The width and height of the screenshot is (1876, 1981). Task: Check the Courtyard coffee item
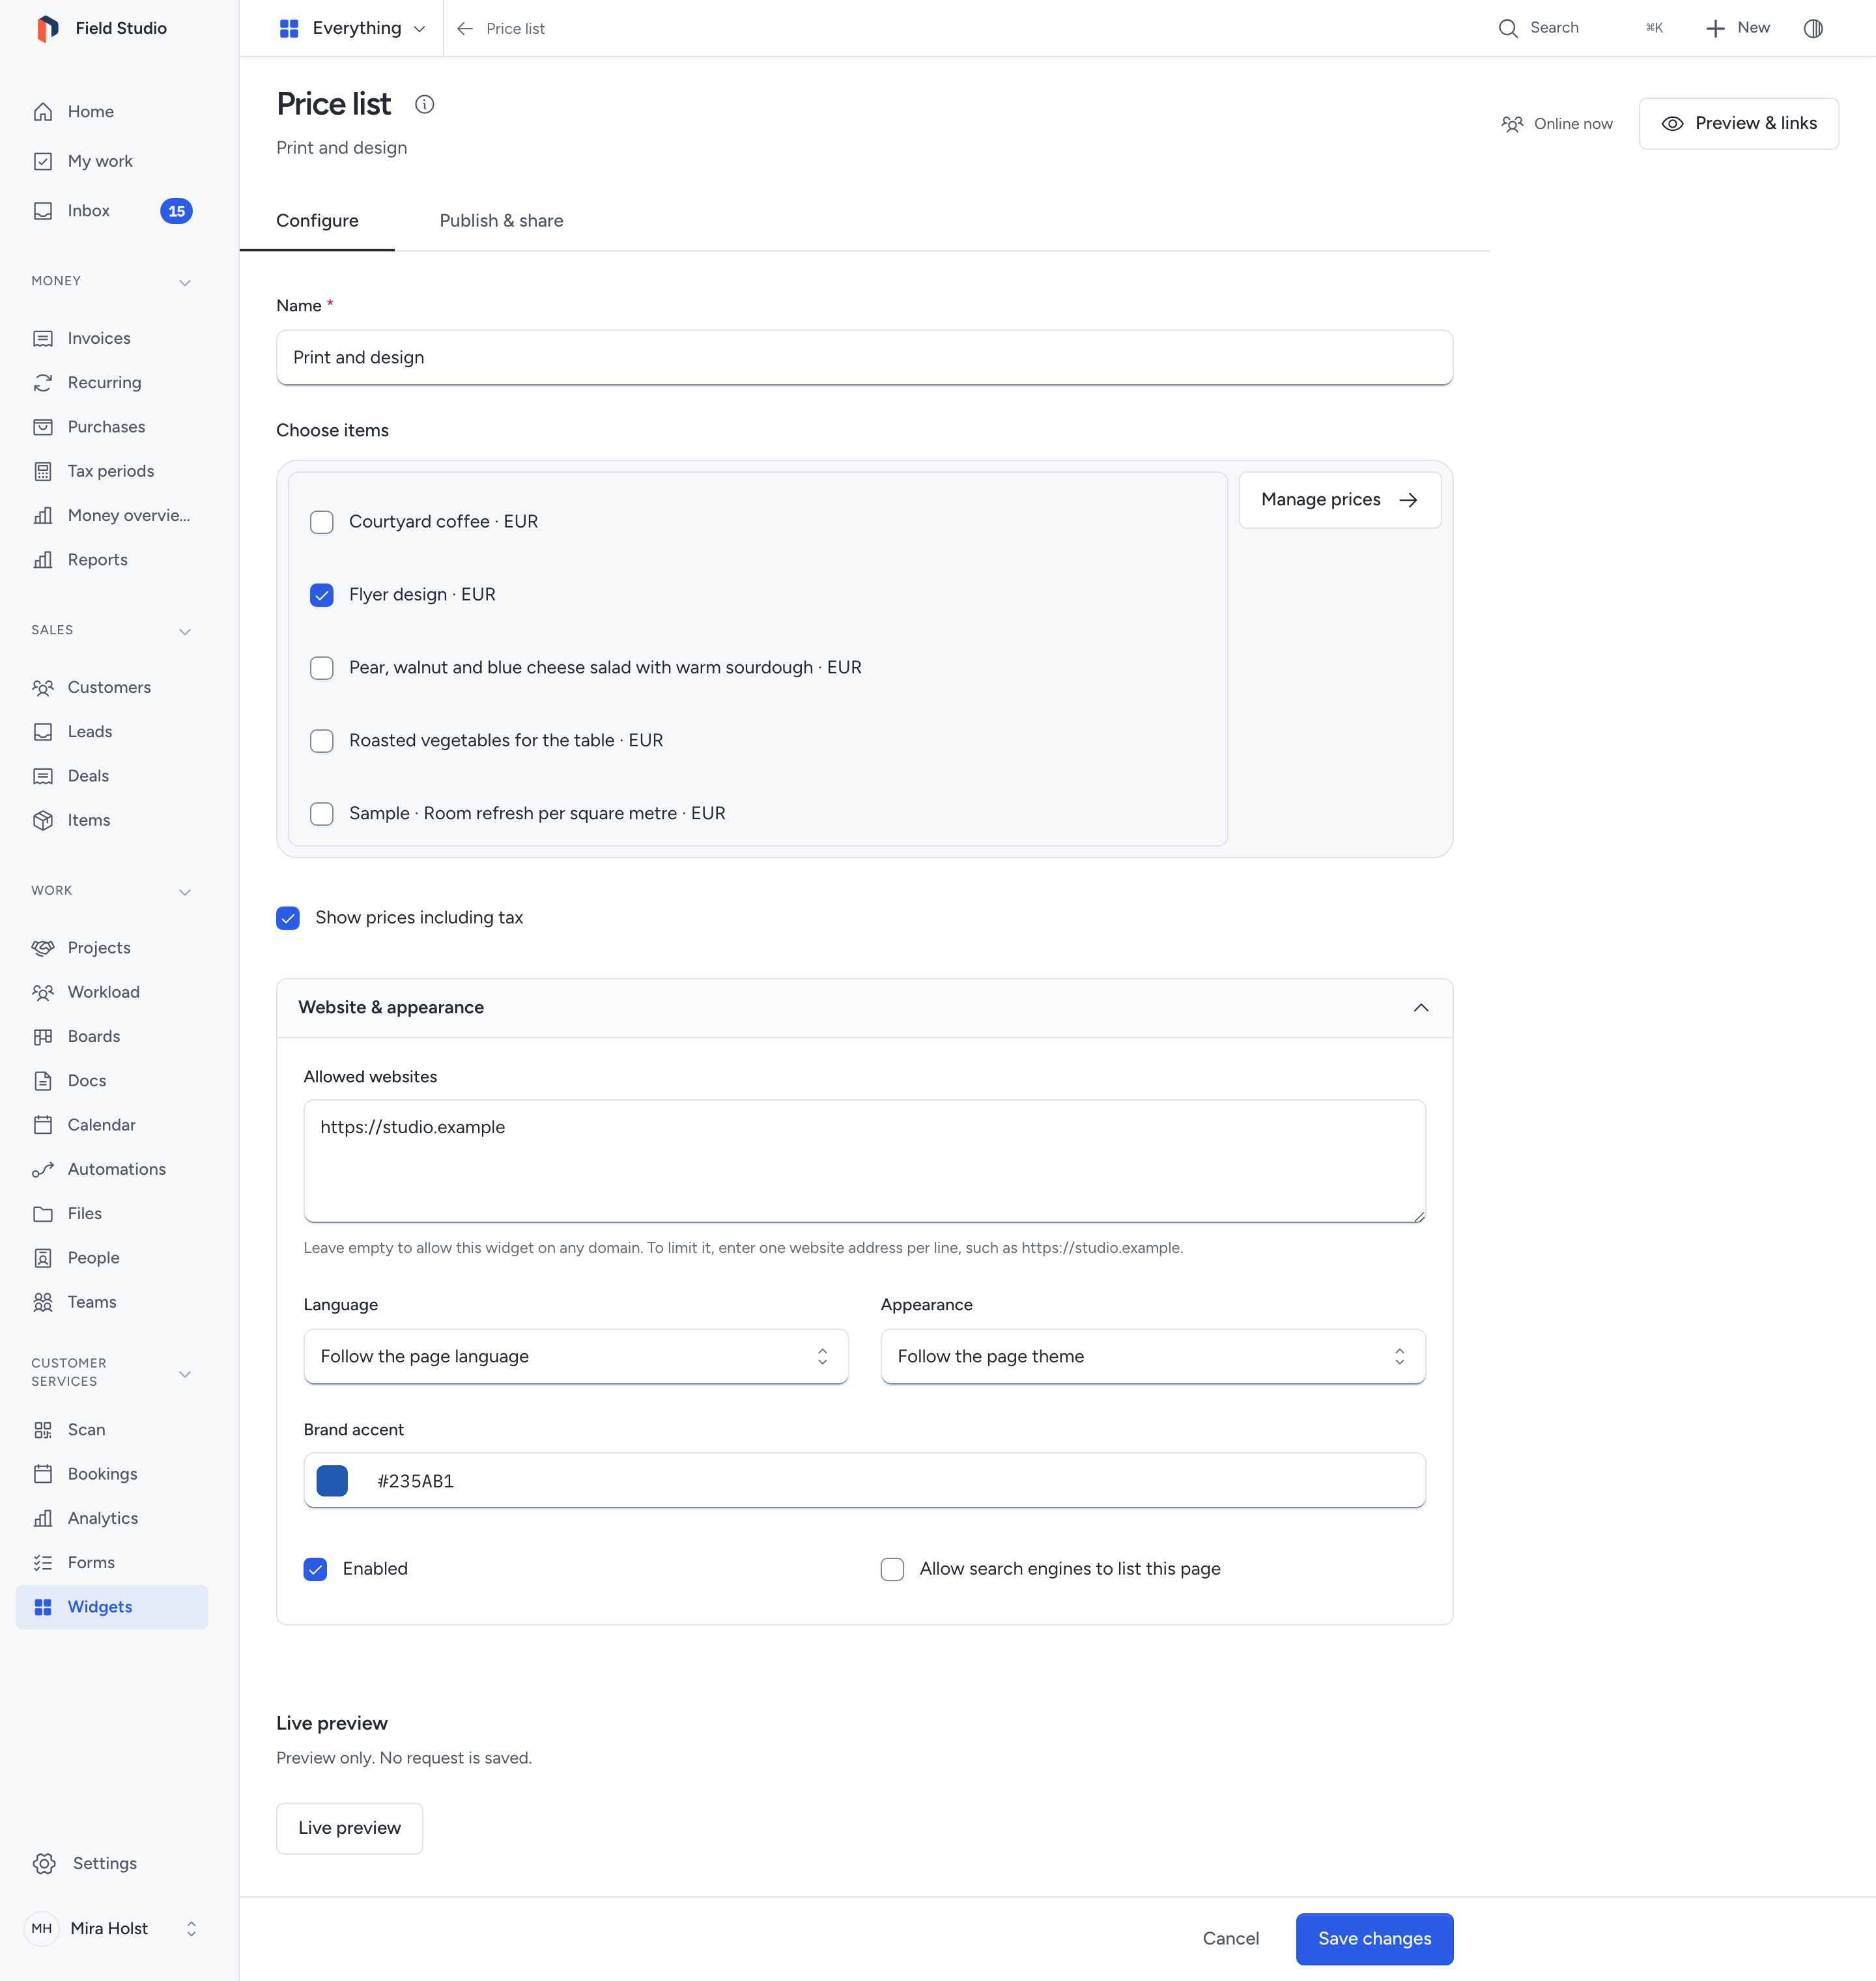point(322,522)
